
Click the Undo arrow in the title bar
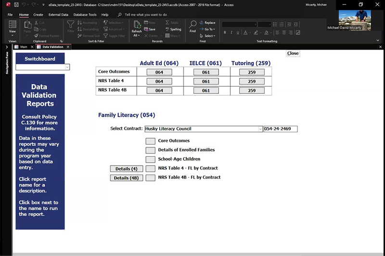point(24,5)
